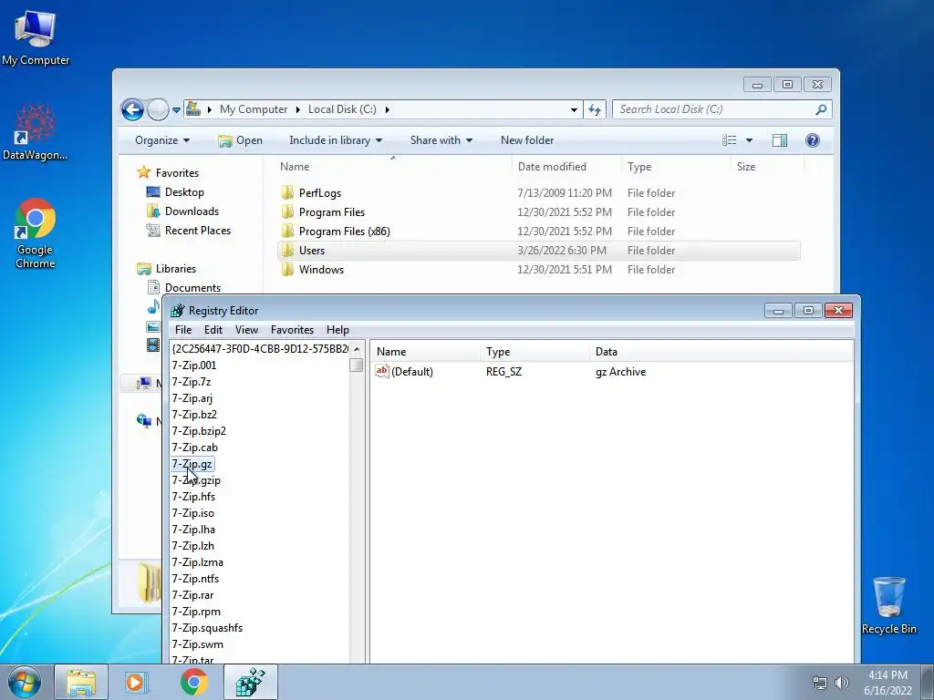Open the View menu in Registry Editor
934x700 pixels.
[x=246, y=330]
